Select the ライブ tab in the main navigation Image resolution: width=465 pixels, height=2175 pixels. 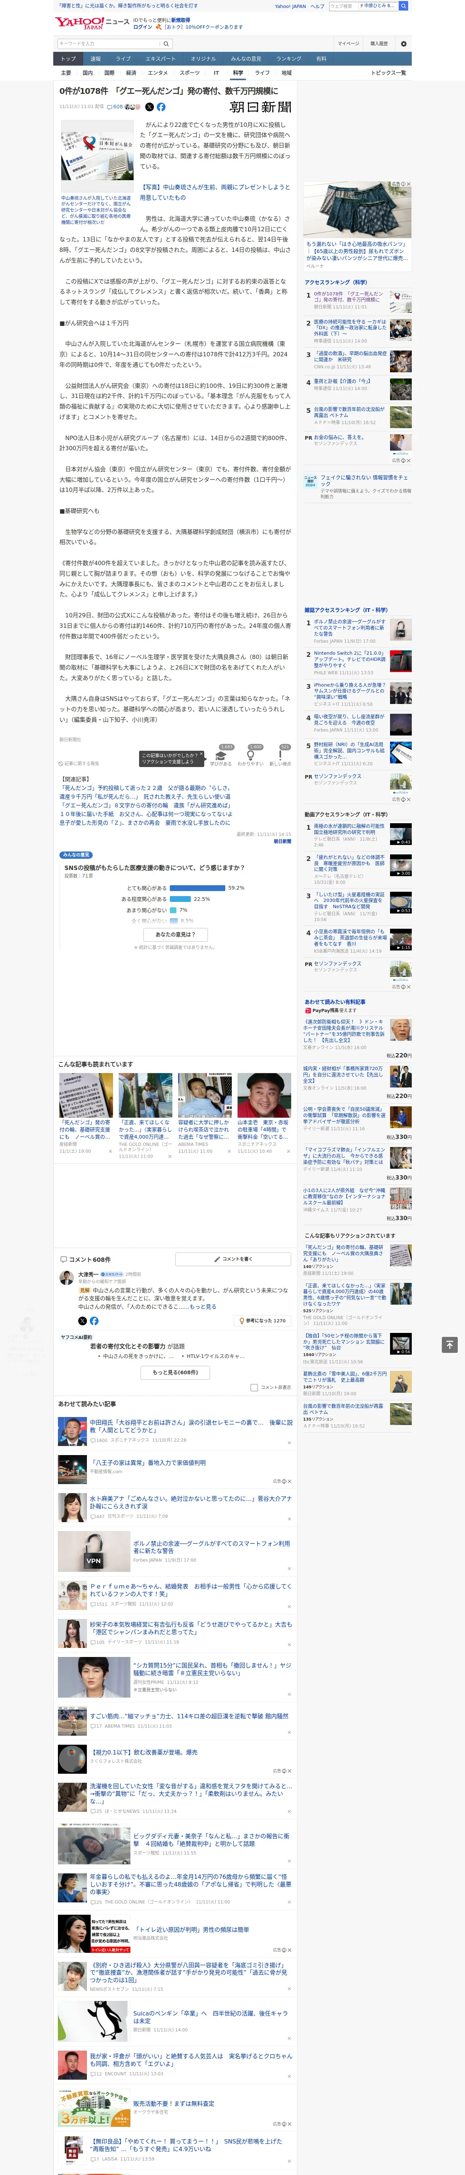tap(123, 59)
